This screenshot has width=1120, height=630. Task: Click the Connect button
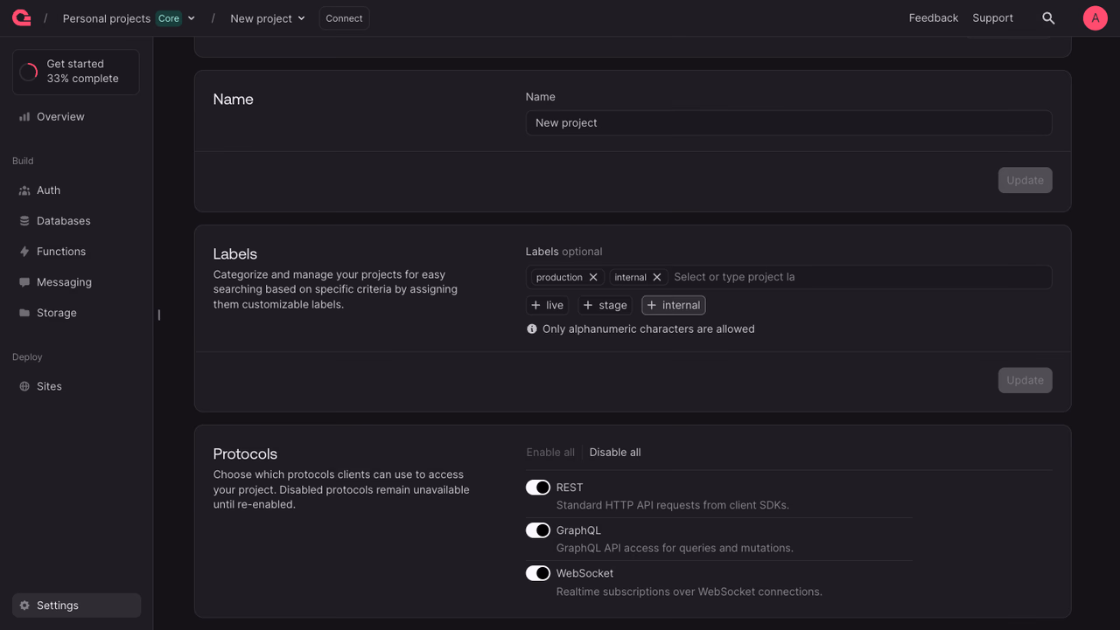[344, 18]
